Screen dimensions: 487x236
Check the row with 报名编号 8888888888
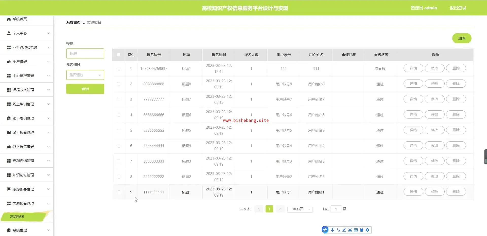tap(118, 84)
